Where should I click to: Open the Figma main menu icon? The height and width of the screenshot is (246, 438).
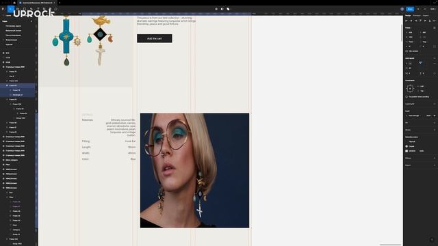tap(3, 9)
